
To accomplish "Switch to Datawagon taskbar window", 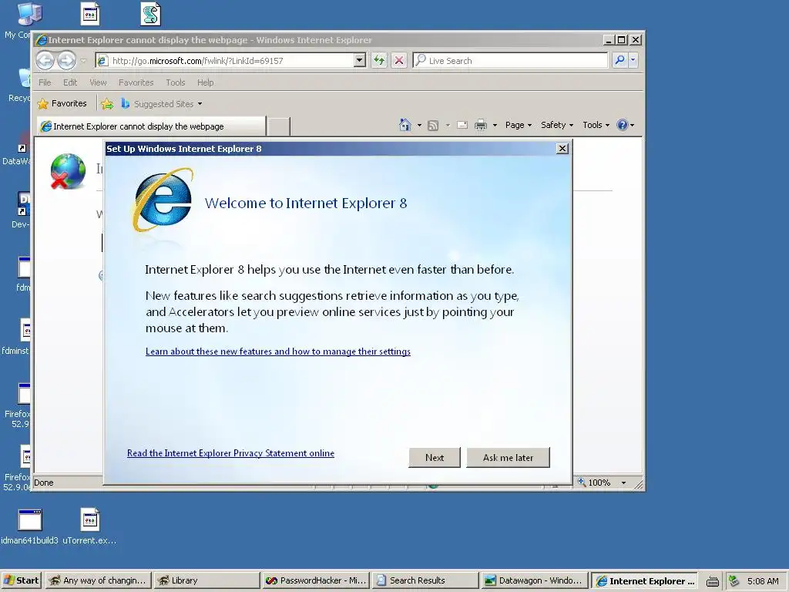I will tap(533, 580).
